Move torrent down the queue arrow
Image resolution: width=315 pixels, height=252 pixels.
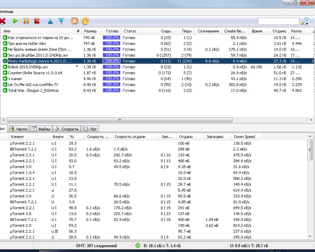[x=61, y=21]
